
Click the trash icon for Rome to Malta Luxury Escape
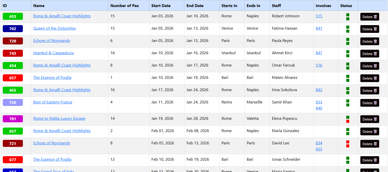[375, 119]
